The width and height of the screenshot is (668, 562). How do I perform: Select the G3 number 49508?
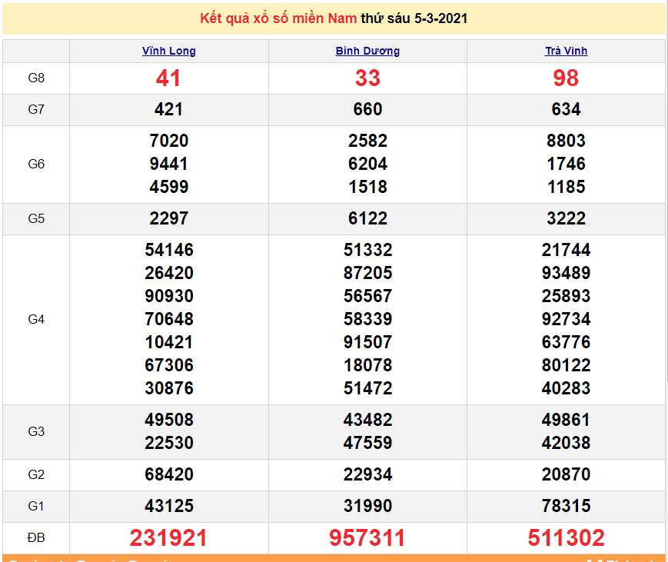click(x=168, y=420)
